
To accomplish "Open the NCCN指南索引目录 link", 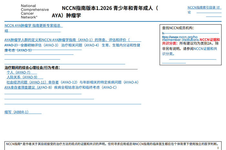I will tap(201, 8).
